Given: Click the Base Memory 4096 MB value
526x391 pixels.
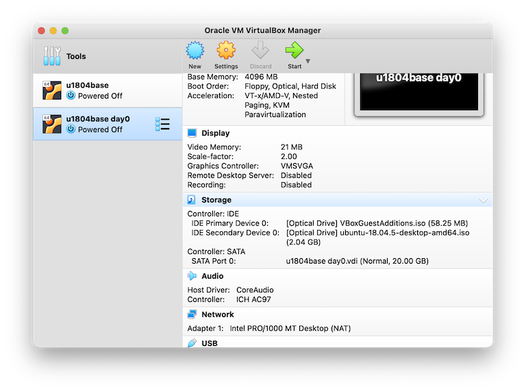Looking at the screenshot, I should click(261, 77).
